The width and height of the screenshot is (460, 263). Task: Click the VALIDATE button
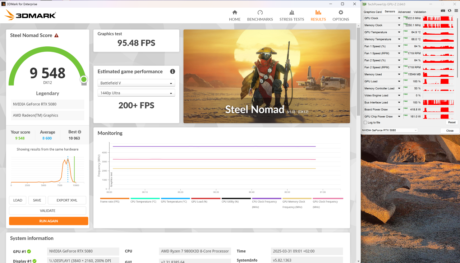click(47, 211)
